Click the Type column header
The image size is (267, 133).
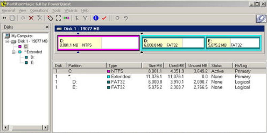[124, 65]
